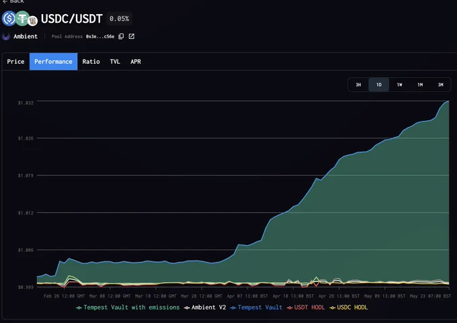This screenshot has width=457, height=323.
Task: Set chart interval to 3M
Action: [440, 85]
